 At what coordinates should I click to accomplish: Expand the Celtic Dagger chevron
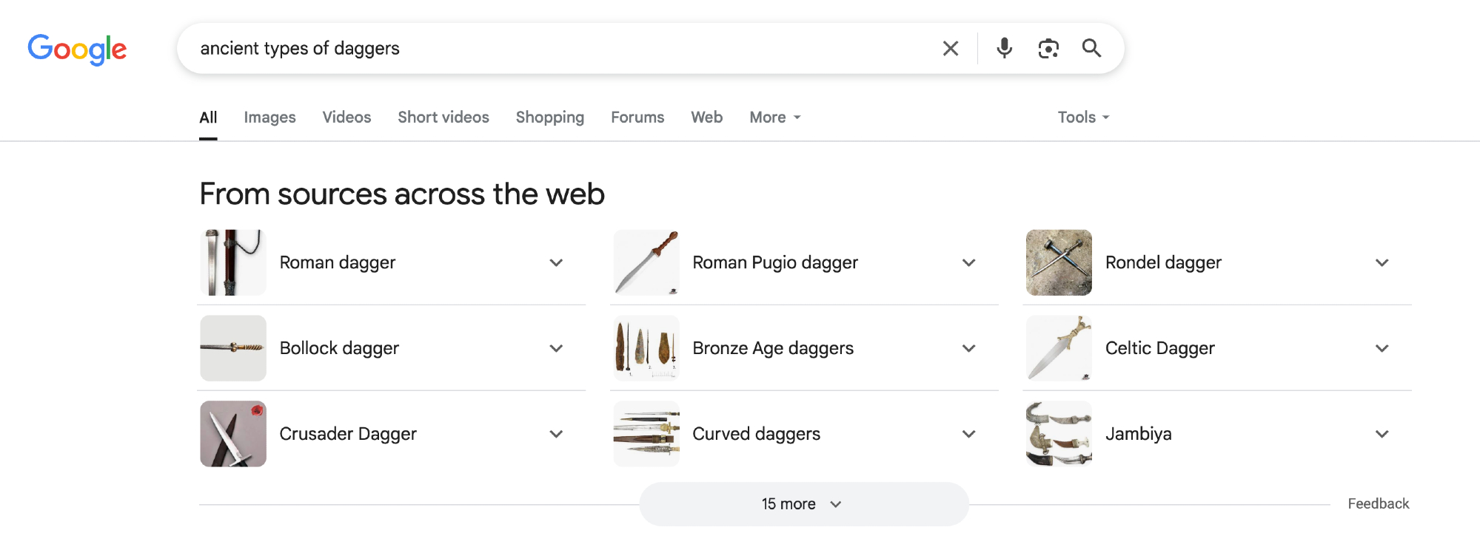pos(1382,348)
